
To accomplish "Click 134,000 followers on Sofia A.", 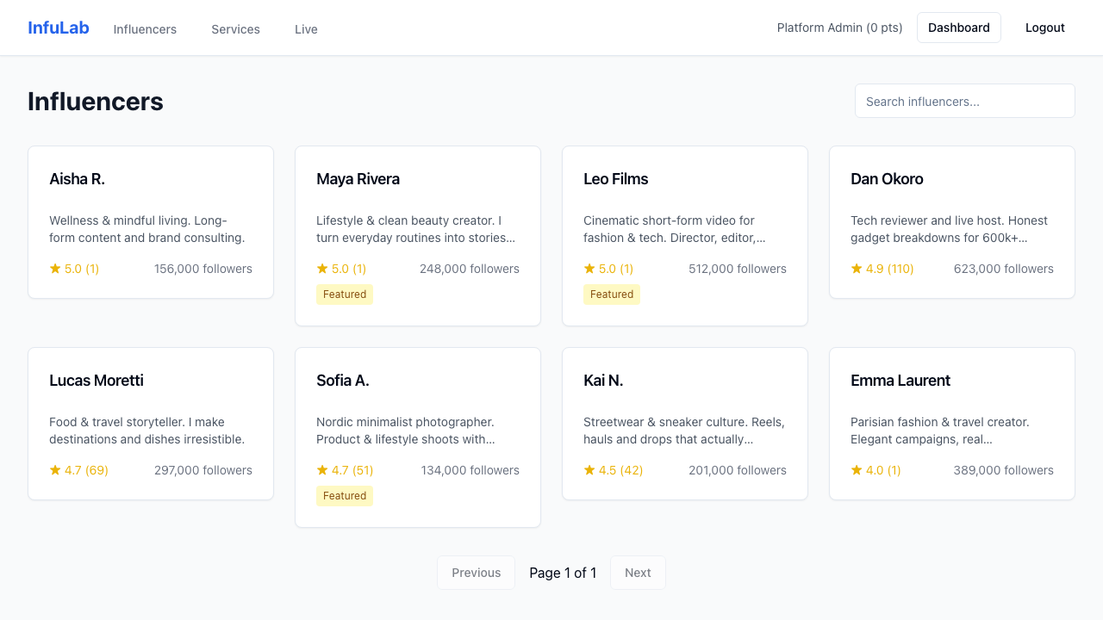I will point(470,470).
